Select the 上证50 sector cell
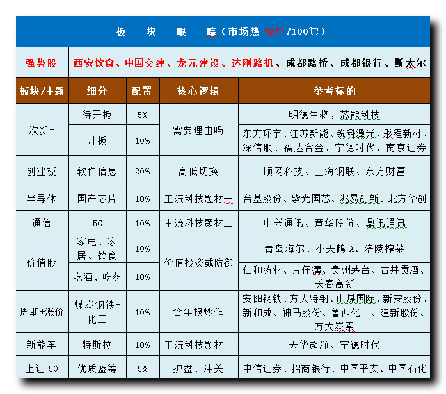This screenshot has width=446, height=394. pos(42,368)
